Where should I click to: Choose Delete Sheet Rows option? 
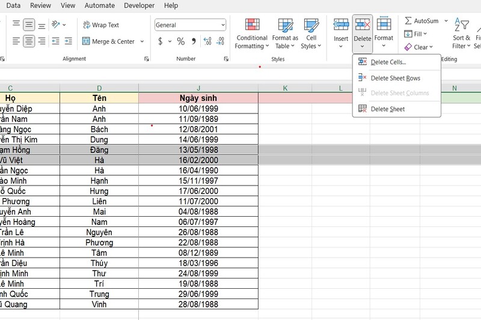[x=397, y=78]
